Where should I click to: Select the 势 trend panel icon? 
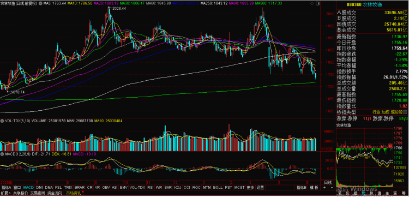[363, 193]
